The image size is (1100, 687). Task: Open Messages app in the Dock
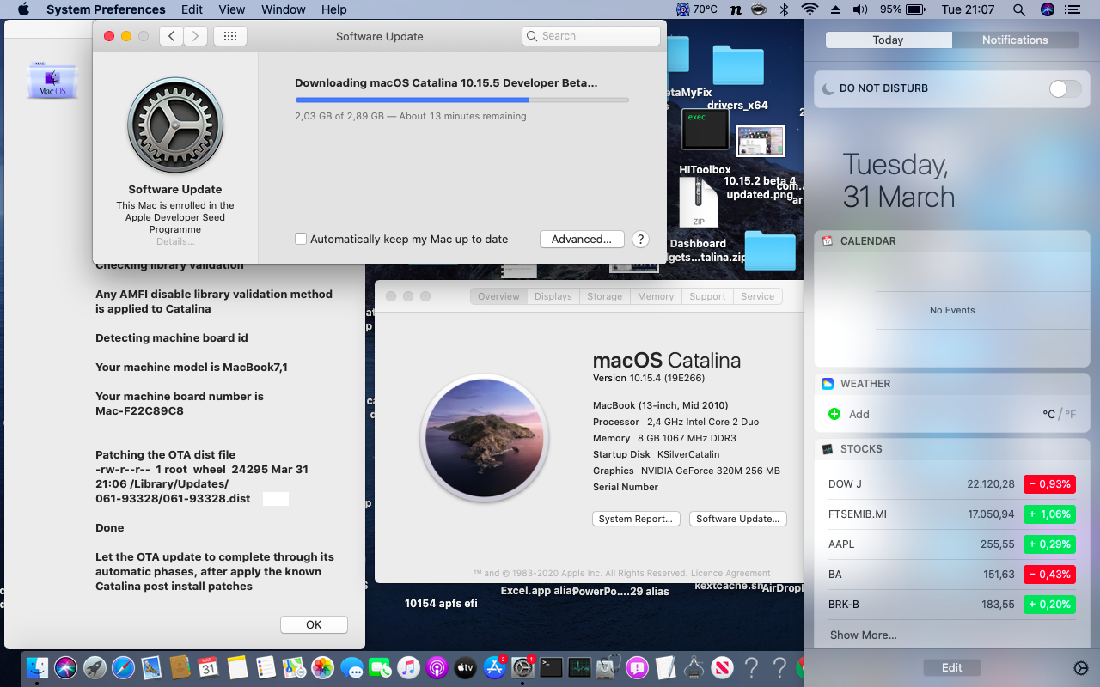(x=351, y=667)
